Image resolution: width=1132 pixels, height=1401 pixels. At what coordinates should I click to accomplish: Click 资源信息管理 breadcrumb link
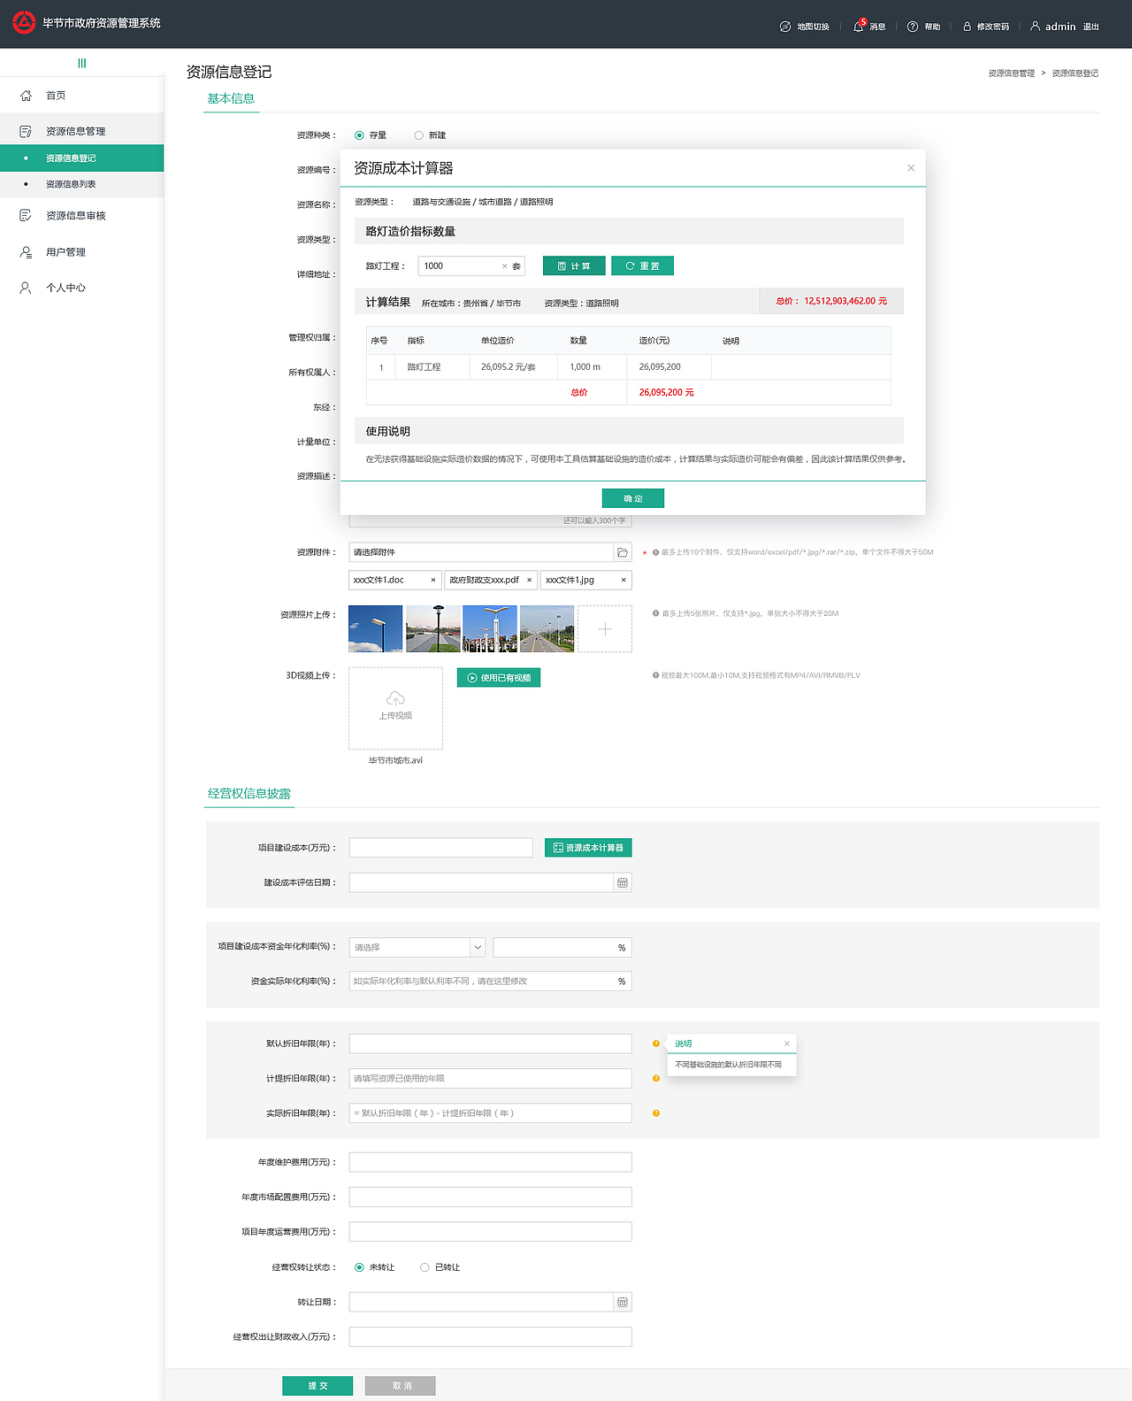pos(1011,73)
